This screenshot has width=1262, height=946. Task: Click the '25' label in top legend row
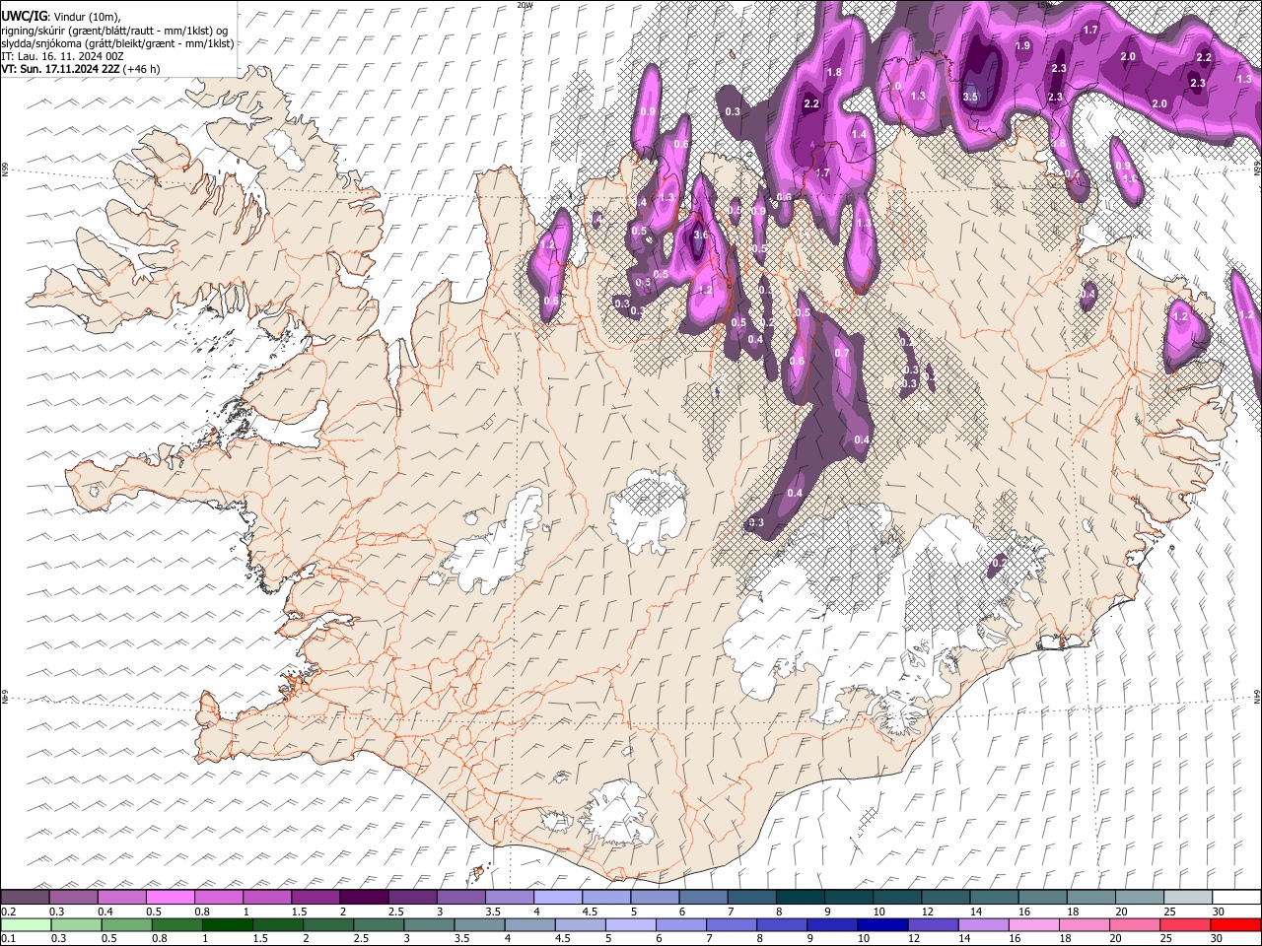(x=1169, y=912)
